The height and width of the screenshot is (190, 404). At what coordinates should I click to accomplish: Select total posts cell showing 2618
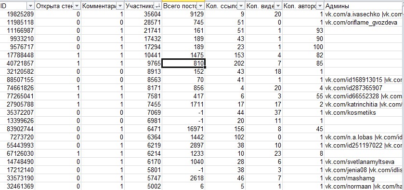183,178
